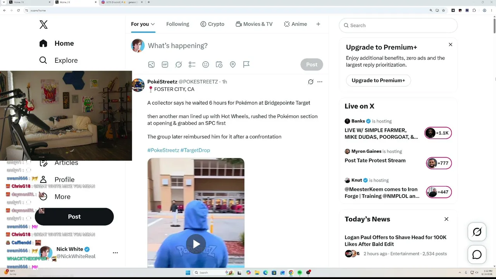Open account options next to Nick White
Image resolution: width=496 pixels, height=279 pixels.
(x=115, y=253)
